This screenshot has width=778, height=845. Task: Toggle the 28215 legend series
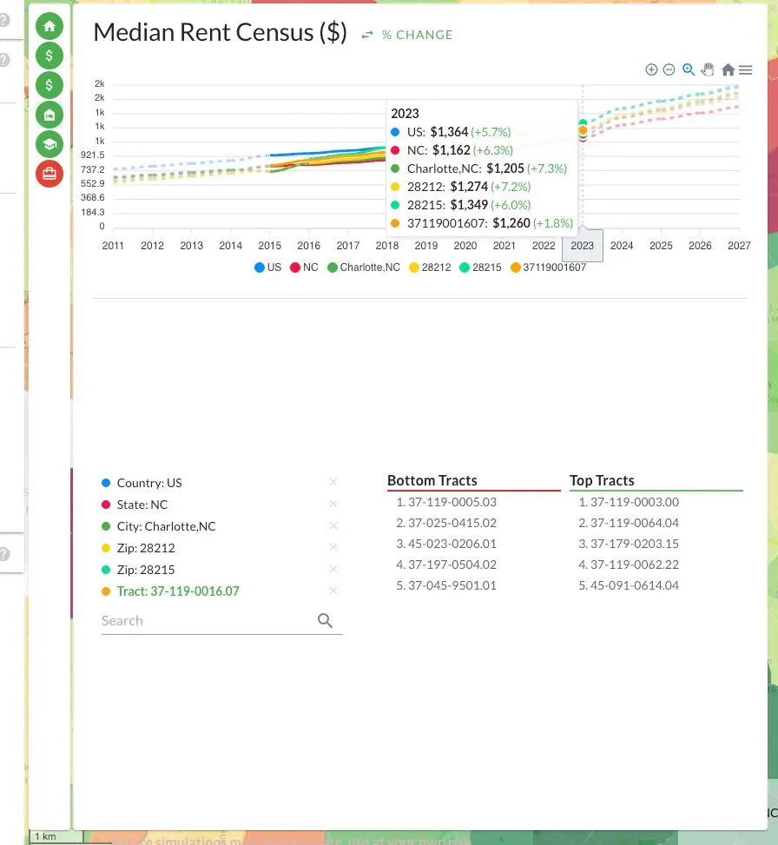pyautogui.click(x=480, y=267)
